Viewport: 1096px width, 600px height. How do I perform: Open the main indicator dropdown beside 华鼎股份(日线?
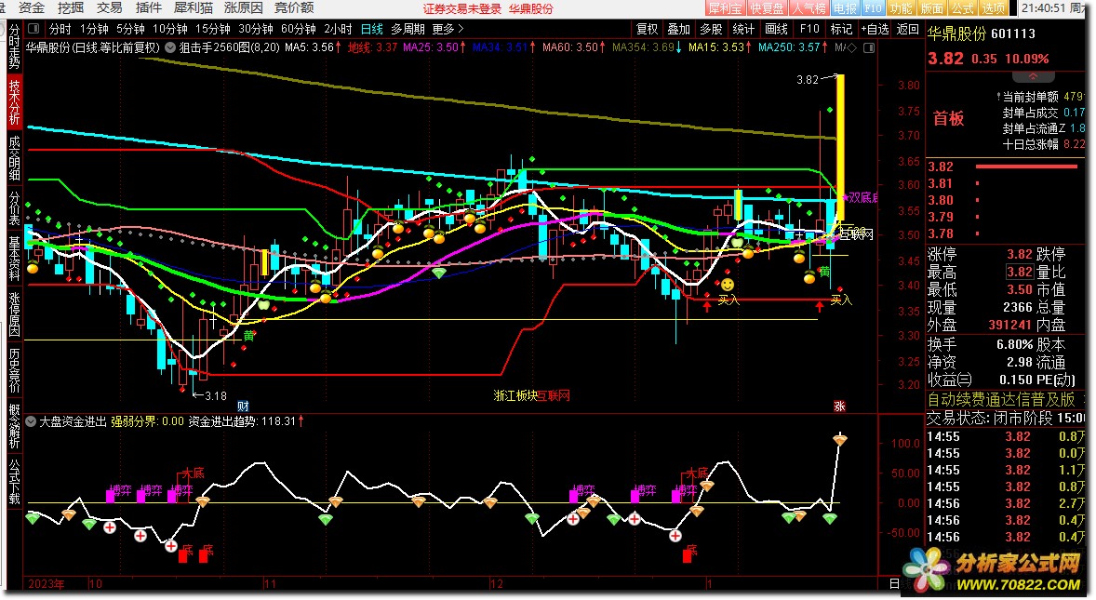tap(170, 47)
